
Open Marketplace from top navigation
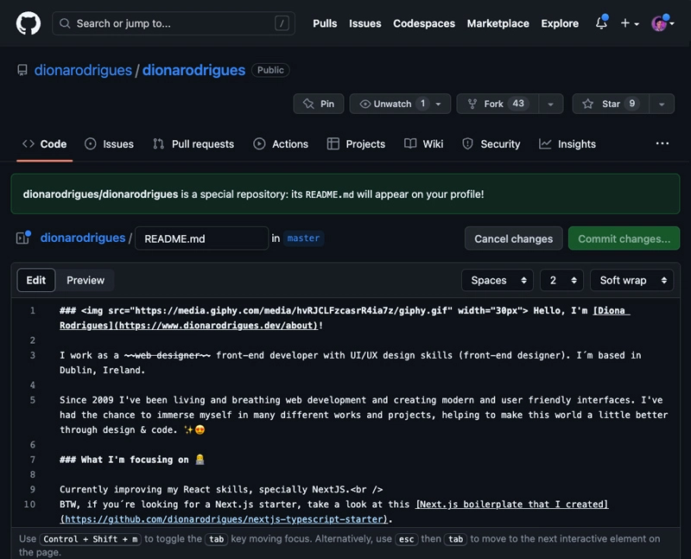[x=498, y=23]
